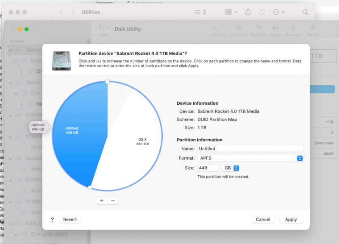Click the Erase toolbar icon
This screenshot has width=339, height=244.
tap(276, 27)
